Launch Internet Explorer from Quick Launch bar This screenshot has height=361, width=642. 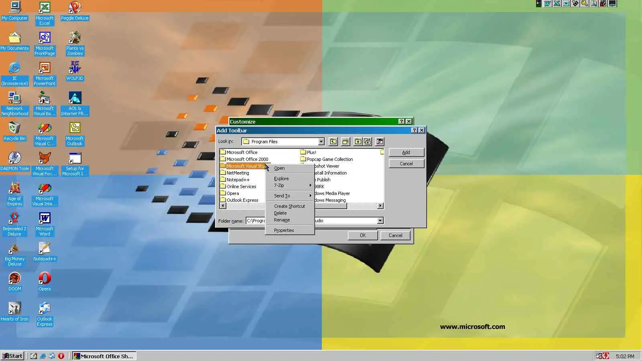click(x=43, y=356)
